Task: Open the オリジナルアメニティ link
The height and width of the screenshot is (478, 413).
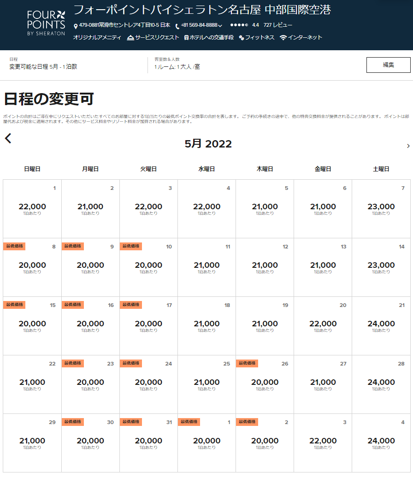Action: (97, 38)
